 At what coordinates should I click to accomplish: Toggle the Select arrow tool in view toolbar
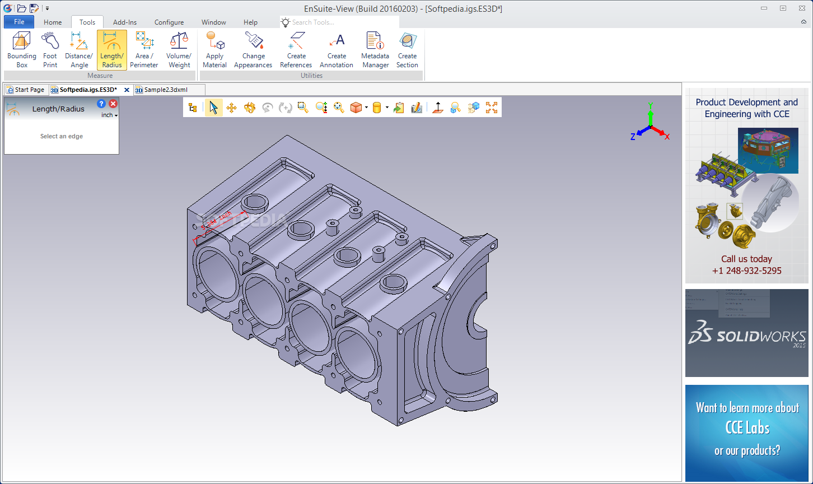[x=213, y=108]
